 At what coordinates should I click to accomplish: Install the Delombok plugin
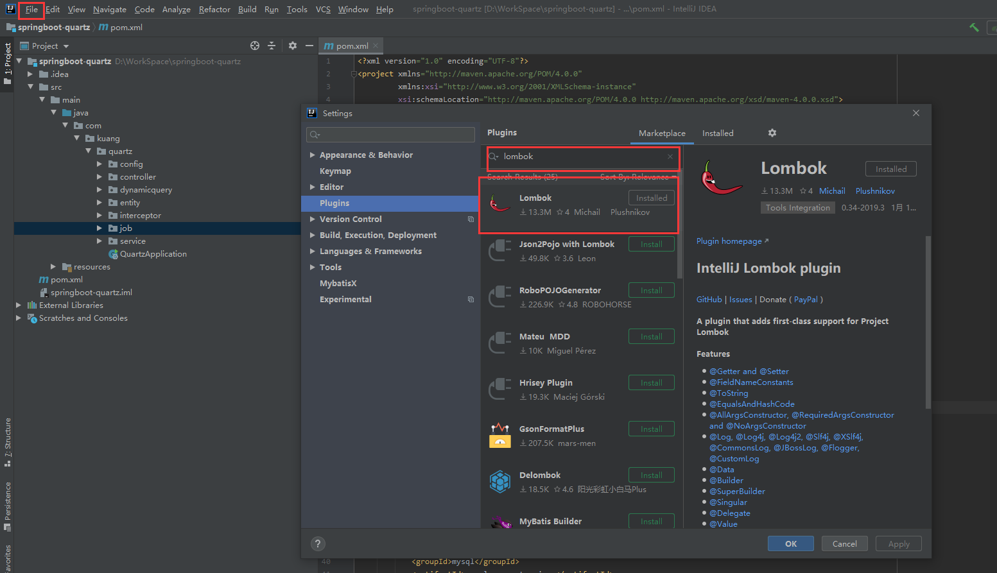(x=652, y=475)
